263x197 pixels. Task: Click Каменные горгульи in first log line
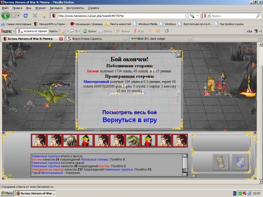pos(46,156)
